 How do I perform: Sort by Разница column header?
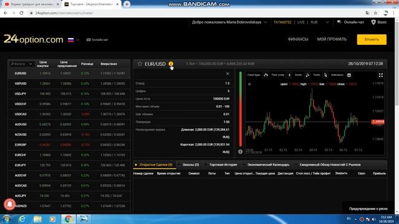click(x=87, y=64)
